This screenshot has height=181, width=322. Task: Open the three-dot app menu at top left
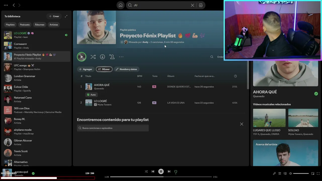coord(6,5)
